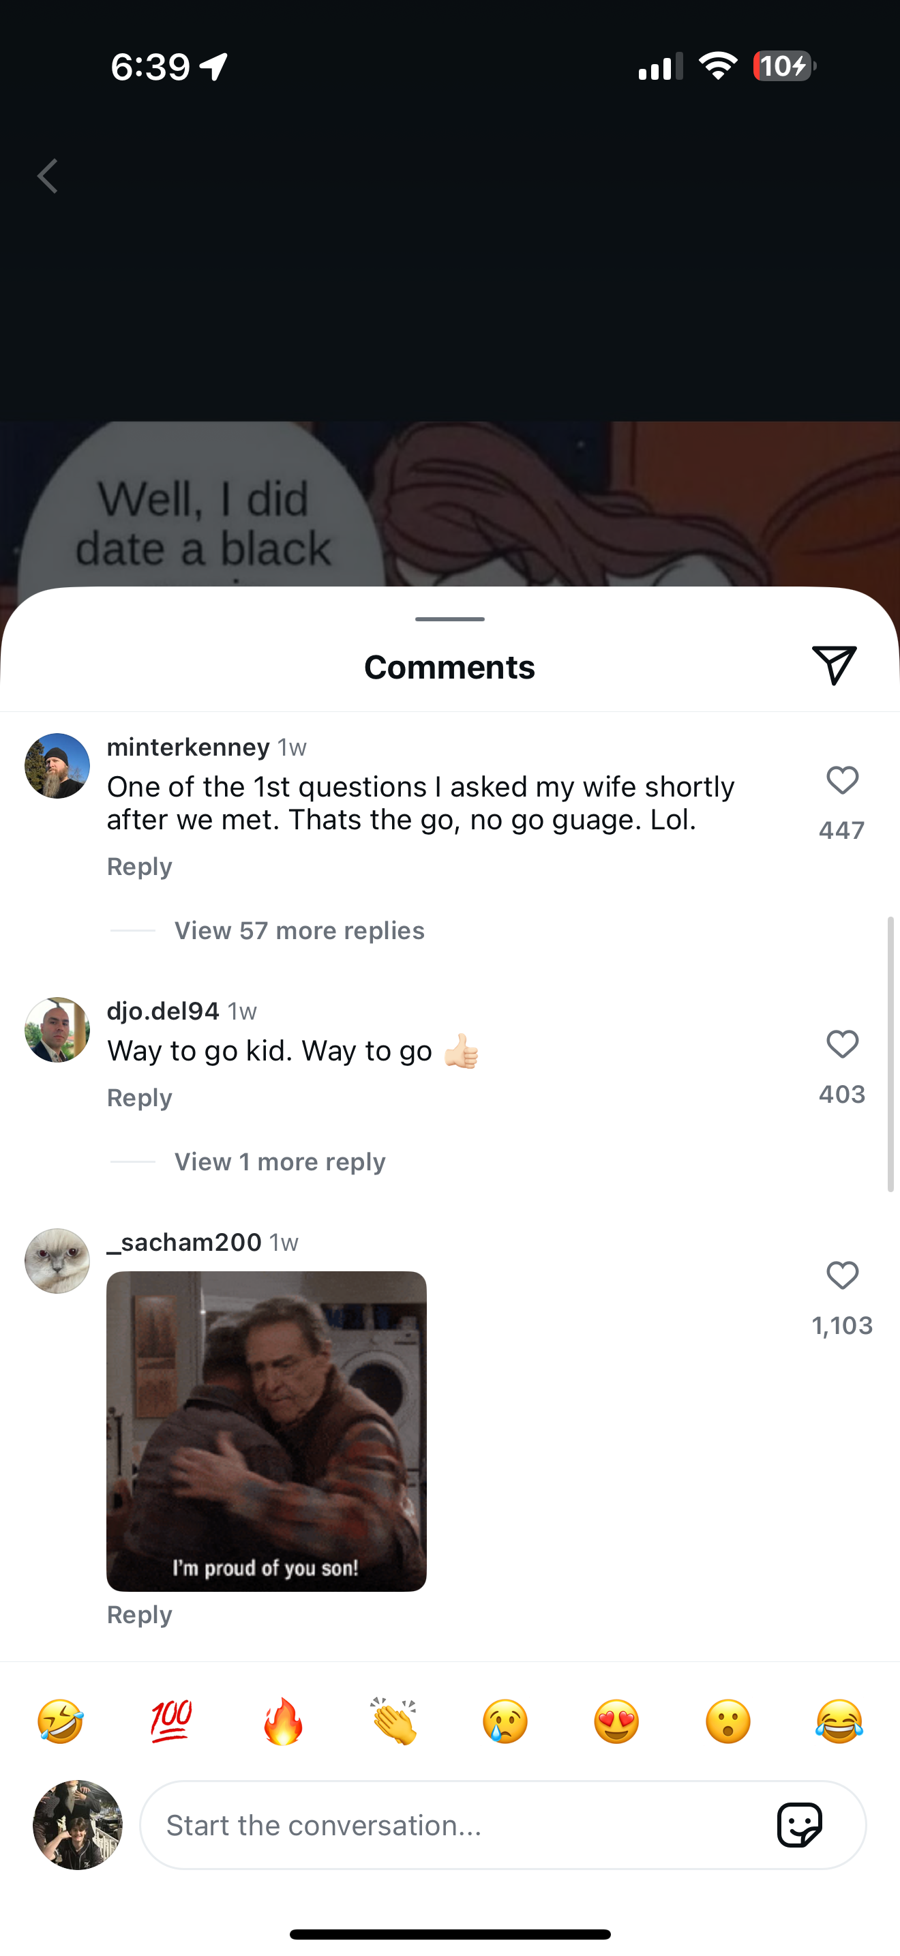
Task: Insert the crying face emoji
Action: click(505, 1721)
